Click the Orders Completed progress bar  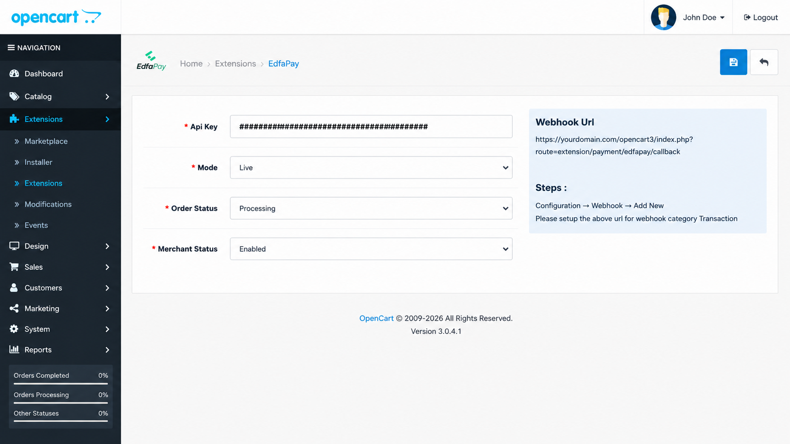tap(60, 384)
